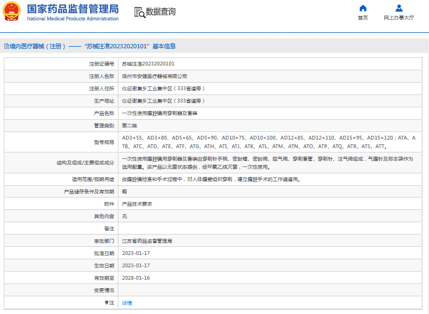Image resolution: width=429 pixels, height=314 pixels.
Task: Select product name 一次性使用腹腔镜用穿刺器及套装
Action: pos(159,113)
